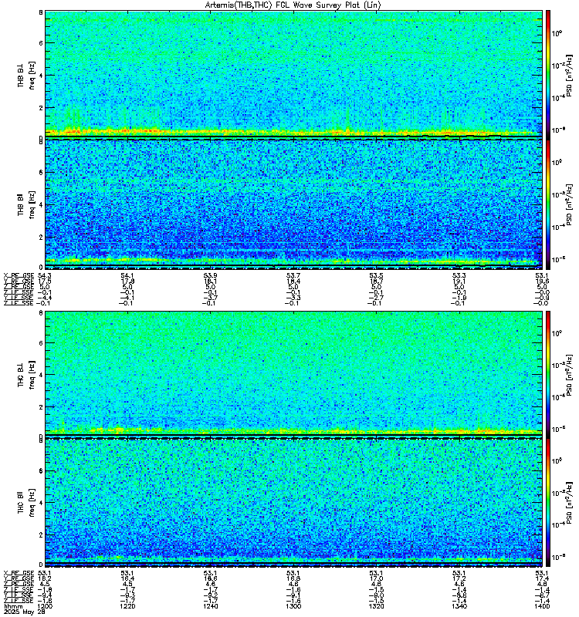Click the X_RE_GSE value 54.1
The image size is (579, 617).
pos(127,275)
